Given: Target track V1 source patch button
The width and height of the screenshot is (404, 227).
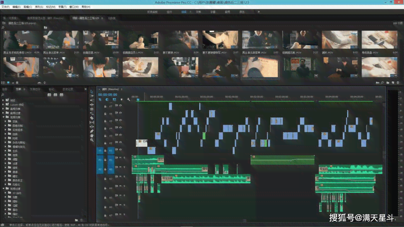Looking at the screenshot, I should coord(100,150).
